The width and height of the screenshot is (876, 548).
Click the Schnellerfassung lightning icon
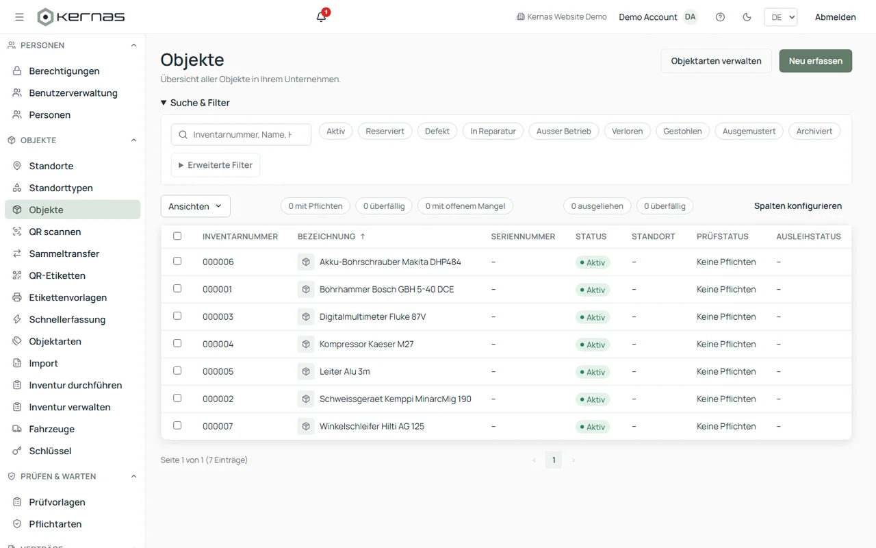pos(17,320)
